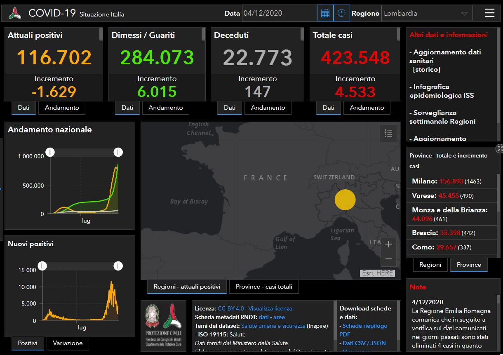Zoom out on the map
This screenshot has width=503, height=355.
click(x=388, y=259)
